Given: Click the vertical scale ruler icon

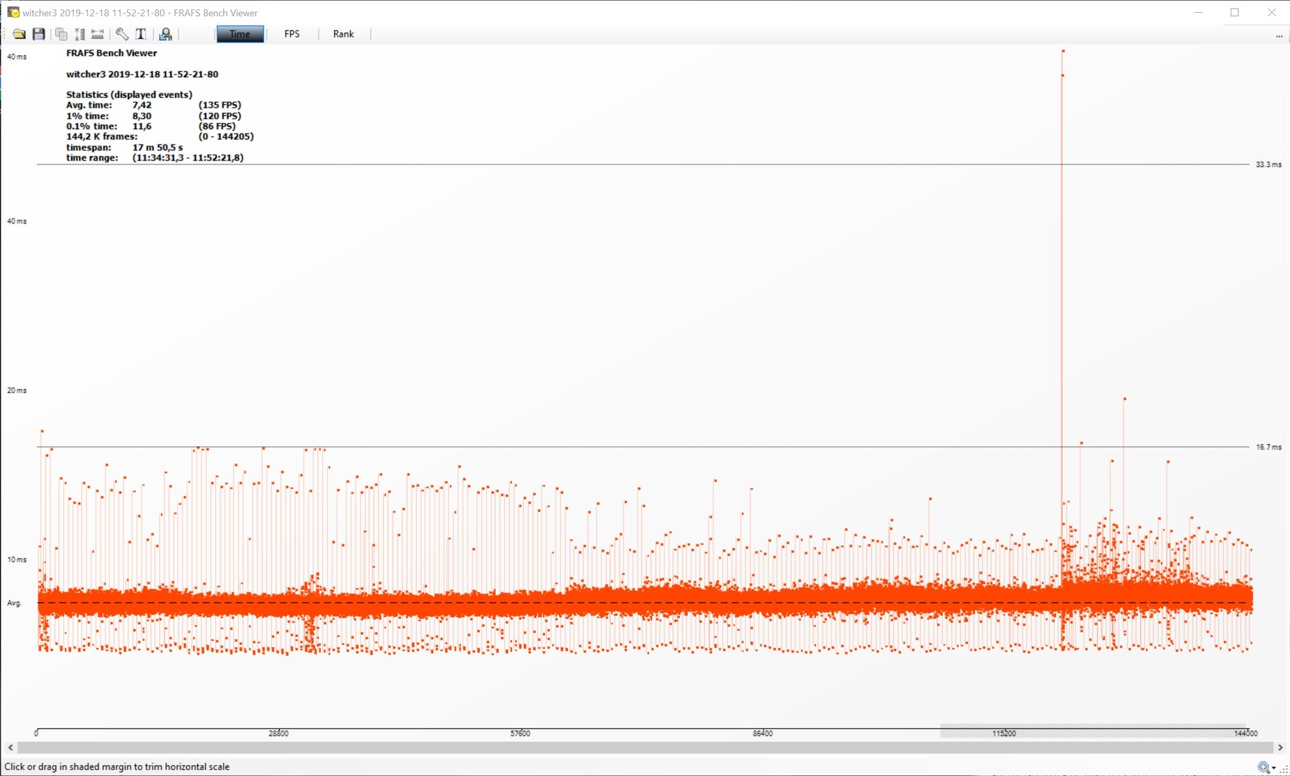Looking at the screenshot, I should coord(79,34).
